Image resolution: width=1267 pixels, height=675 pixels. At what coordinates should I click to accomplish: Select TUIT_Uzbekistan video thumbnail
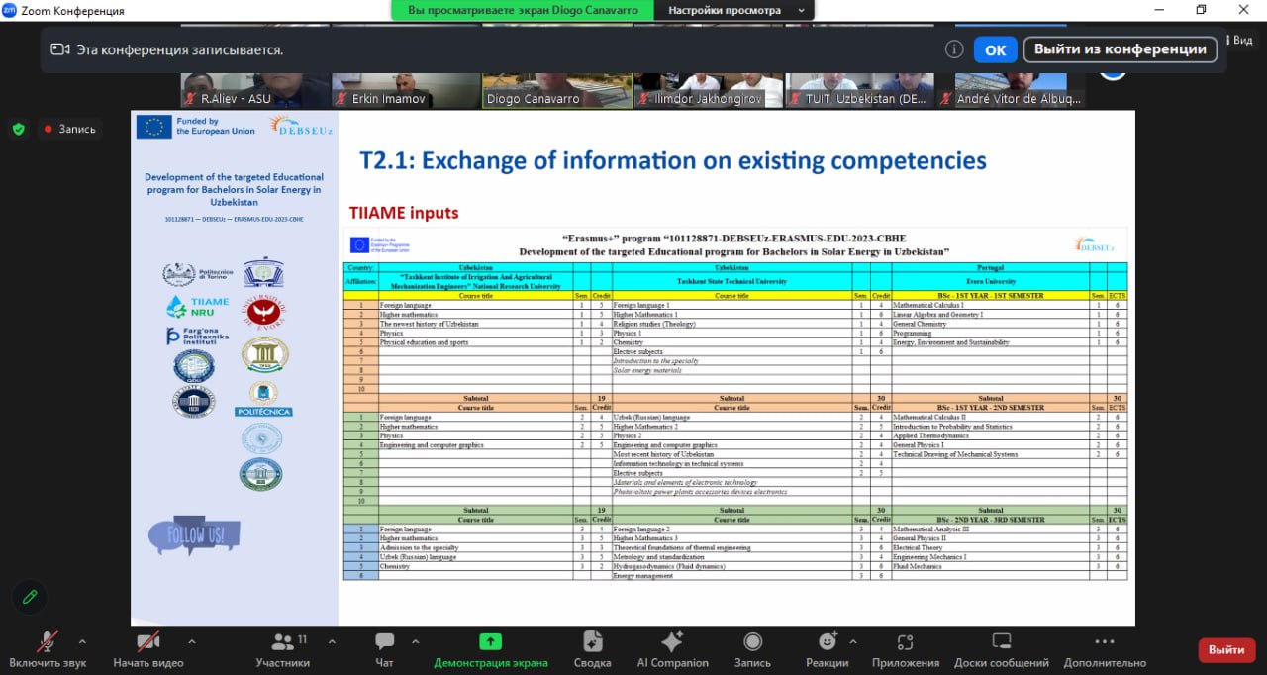click(859, 90)
